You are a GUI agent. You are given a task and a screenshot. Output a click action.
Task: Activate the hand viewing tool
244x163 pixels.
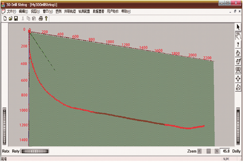tap(238, 35)
